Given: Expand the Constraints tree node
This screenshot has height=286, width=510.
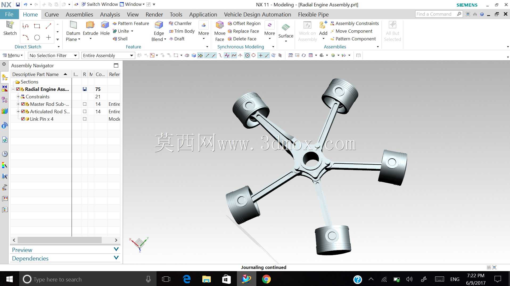Looking at the screenshot, I should (x=18, y=97).
